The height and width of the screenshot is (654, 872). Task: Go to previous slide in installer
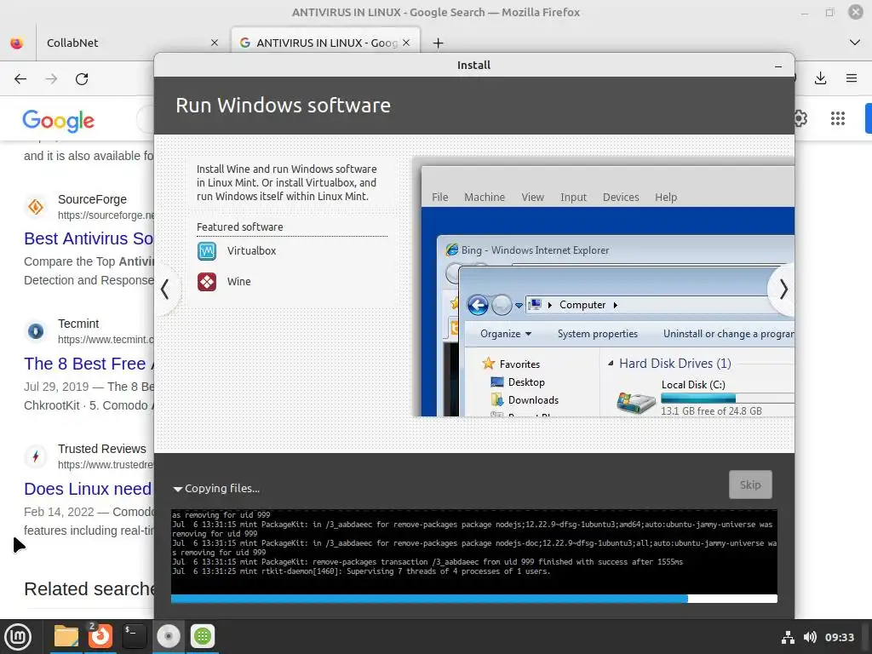point(165,290)
